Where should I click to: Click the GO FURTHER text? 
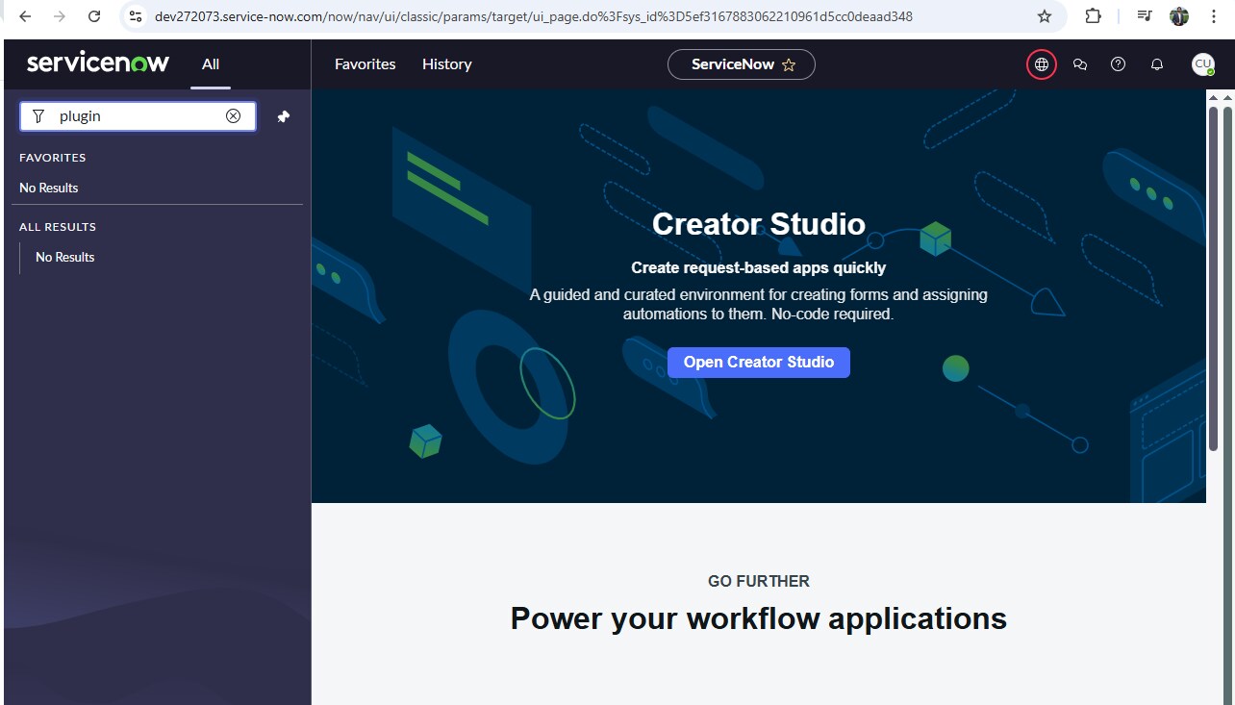[759, 581]
